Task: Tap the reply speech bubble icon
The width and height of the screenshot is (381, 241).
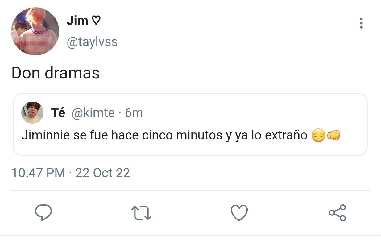Action: (43, 213)
